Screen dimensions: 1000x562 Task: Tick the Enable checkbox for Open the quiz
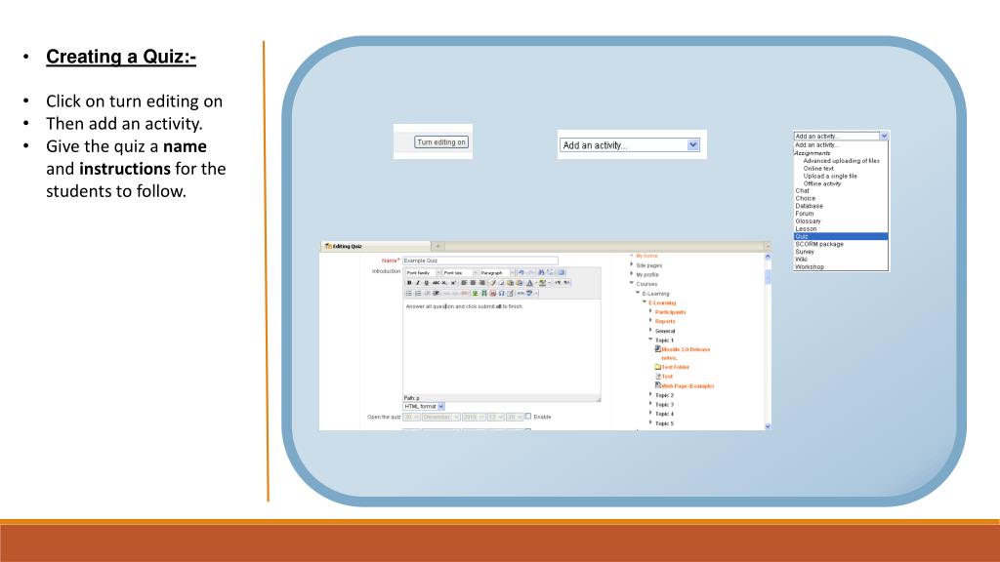[528, 416]
